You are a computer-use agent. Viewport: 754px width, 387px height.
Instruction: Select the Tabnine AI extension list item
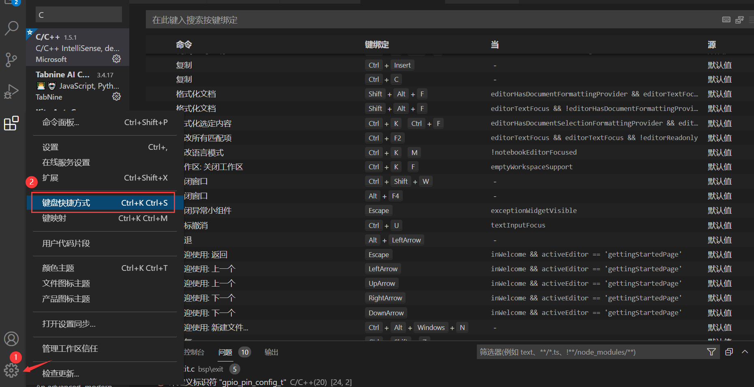coord(78,85)
